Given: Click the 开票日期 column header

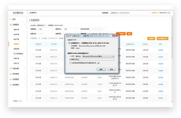Looking at the screenshot, I should pos(54,44).
